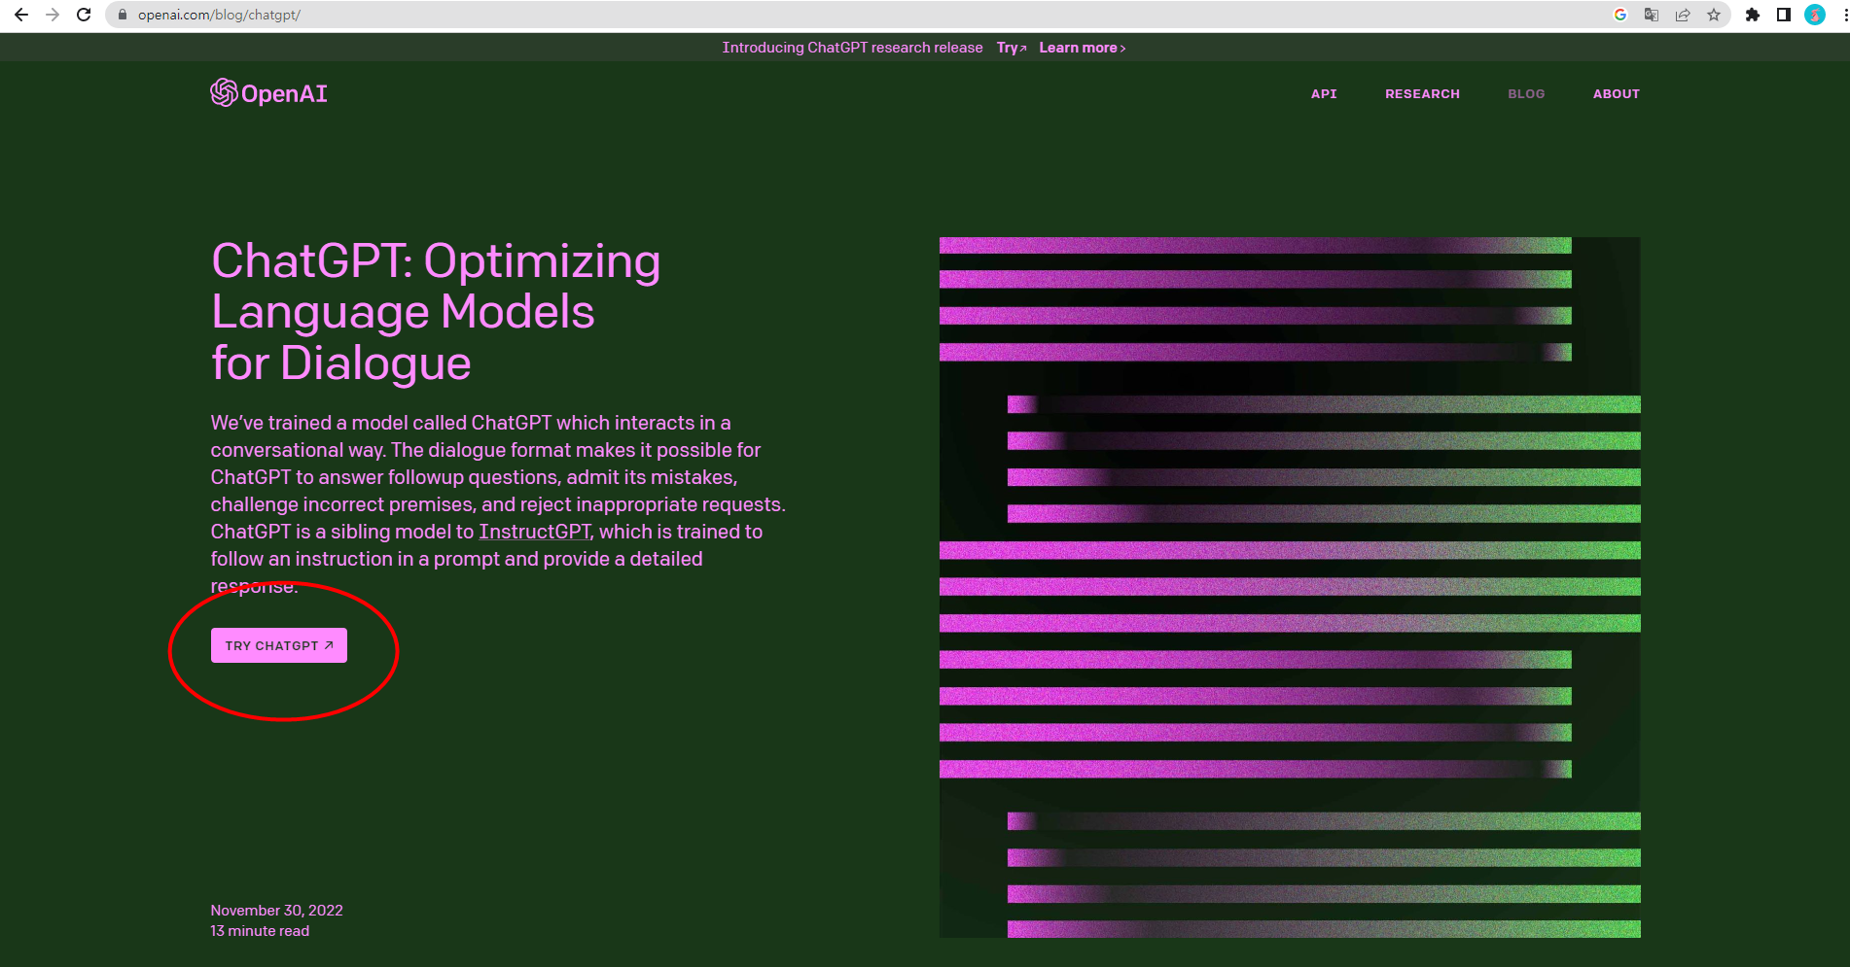The image size is (1850, 967).
Task: Open the Chrome three-dot menu
Action: point(1844,15)
